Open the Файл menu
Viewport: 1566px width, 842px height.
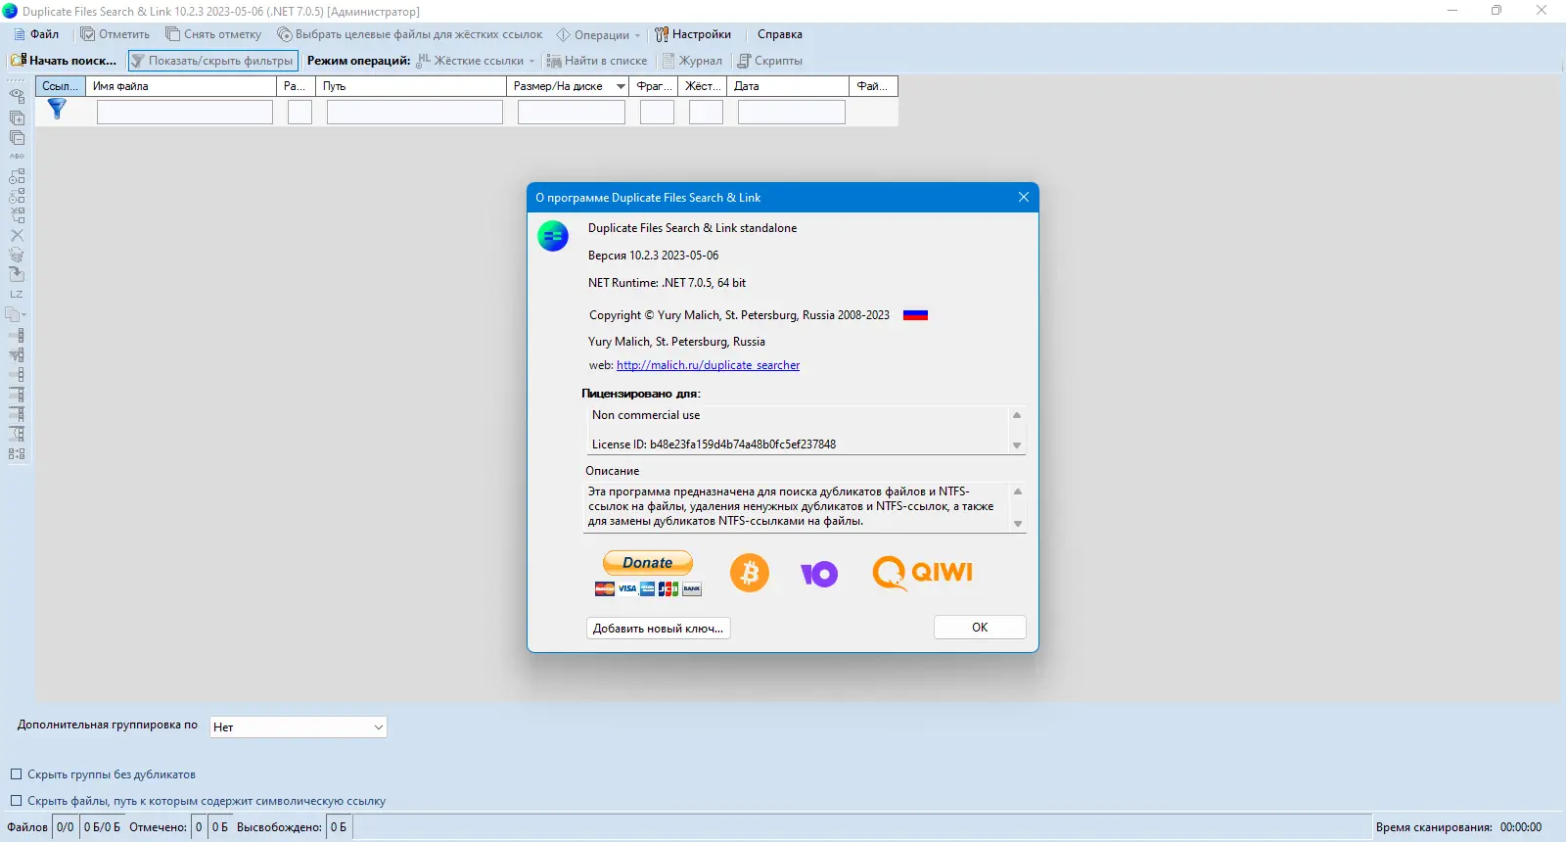tap(37, 34)
